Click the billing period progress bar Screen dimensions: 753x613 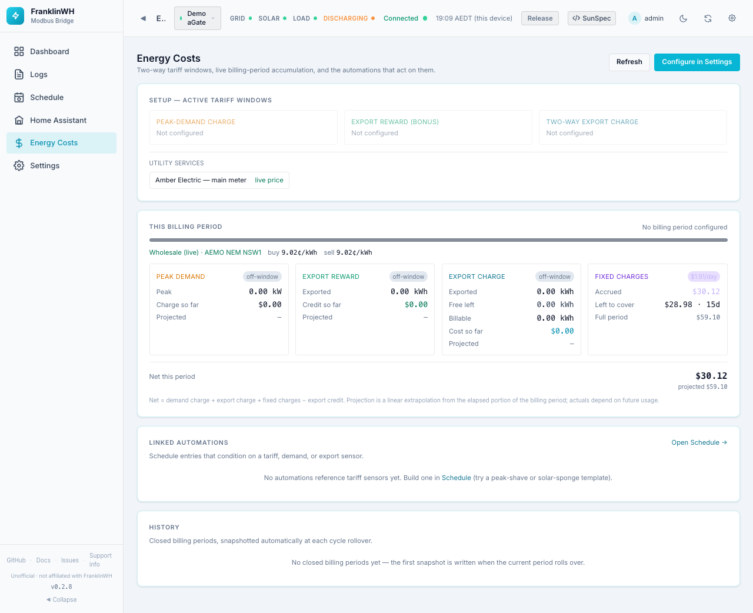click(438, 240)
